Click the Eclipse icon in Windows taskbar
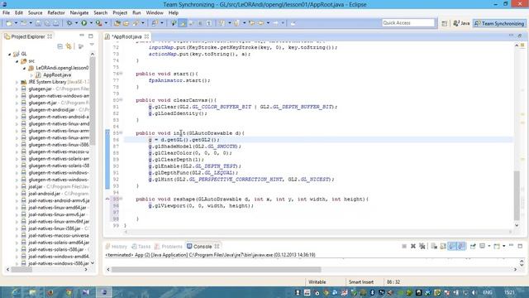This screenshot has width=529, height=298. (104, 292)
